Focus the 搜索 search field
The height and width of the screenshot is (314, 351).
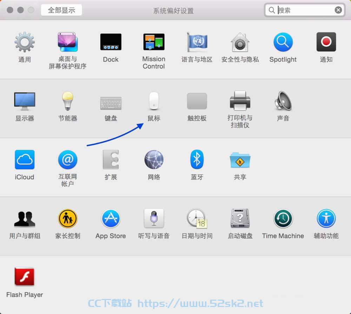(x=305, y=10)
